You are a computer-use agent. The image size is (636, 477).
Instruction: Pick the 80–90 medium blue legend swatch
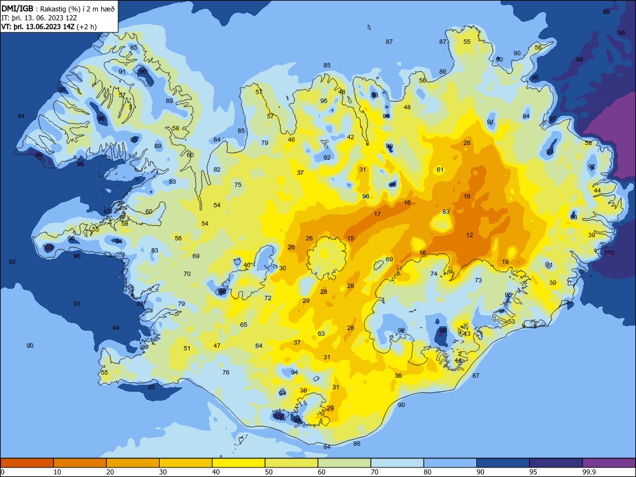click(450, 463)
